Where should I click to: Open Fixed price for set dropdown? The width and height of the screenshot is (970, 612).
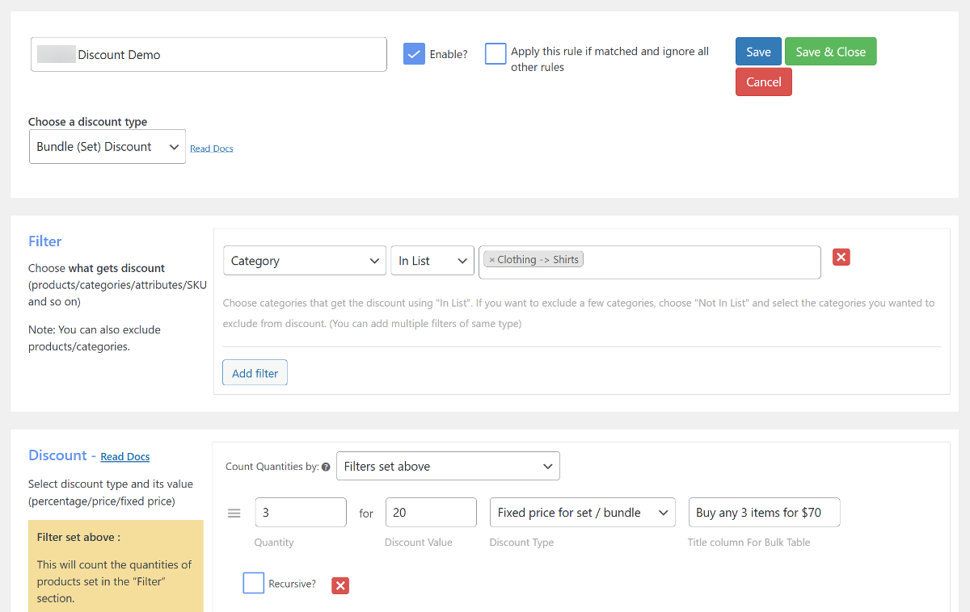[582, 513]
